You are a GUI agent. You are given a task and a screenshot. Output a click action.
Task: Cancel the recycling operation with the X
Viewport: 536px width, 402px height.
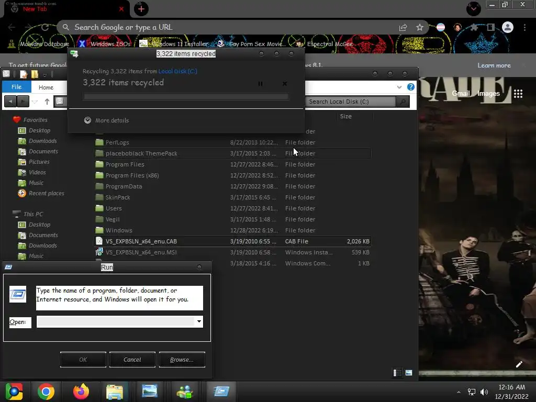tap(284, 84)
